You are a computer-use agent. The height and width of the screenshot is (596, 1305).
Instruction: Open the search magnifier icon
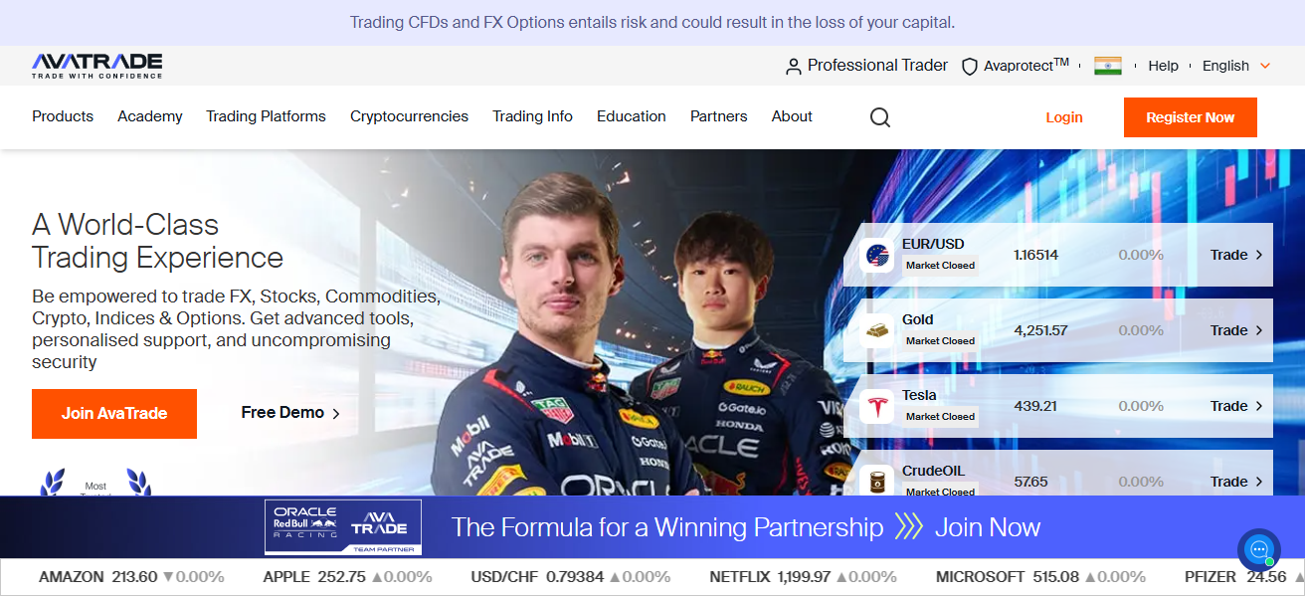coord(880,117)
